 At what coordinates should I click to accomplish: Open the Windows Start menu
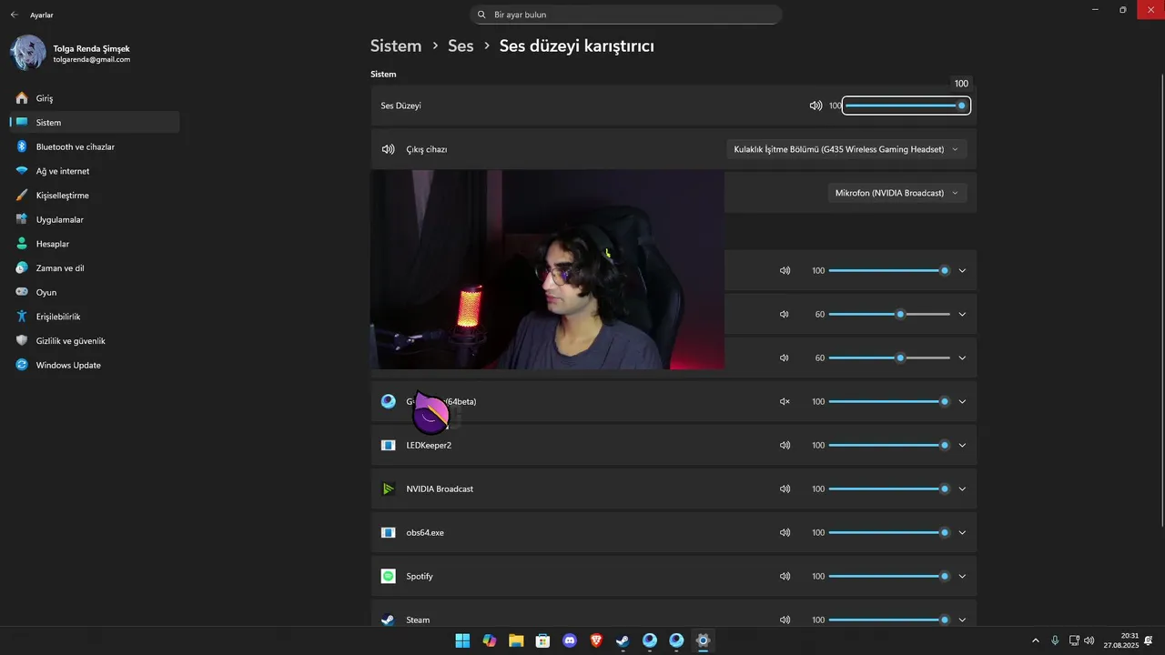(462, 640)
